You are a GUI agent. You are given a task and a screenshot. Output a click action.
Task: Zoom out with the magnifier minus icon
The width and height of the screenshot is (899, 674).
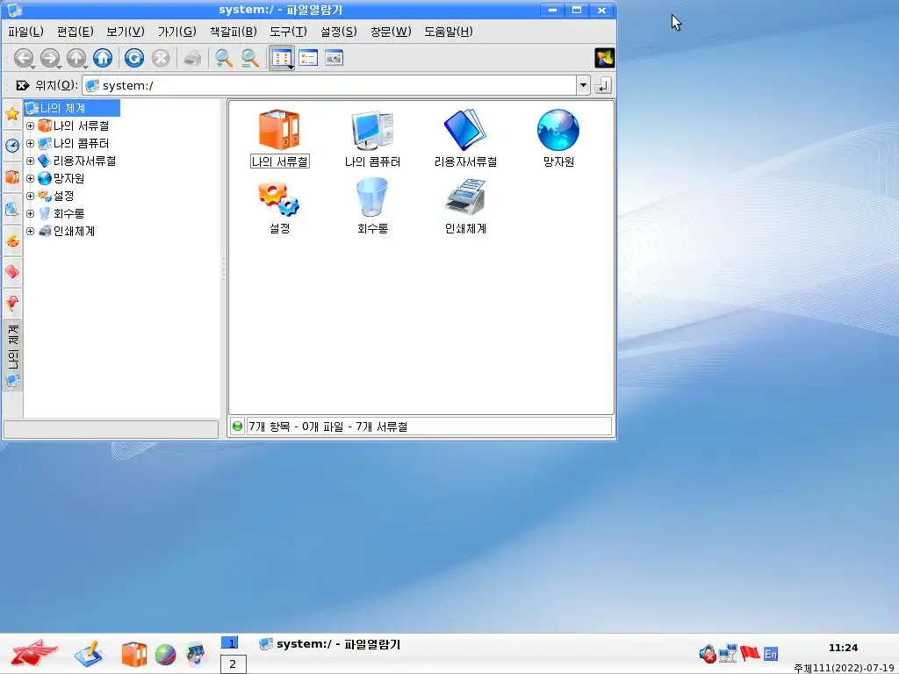coord(249,58)
